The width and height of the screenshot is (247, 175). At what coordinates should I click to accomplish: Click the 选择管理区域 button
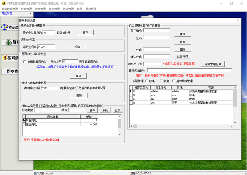pyautogui.click(x=214, y=64)
